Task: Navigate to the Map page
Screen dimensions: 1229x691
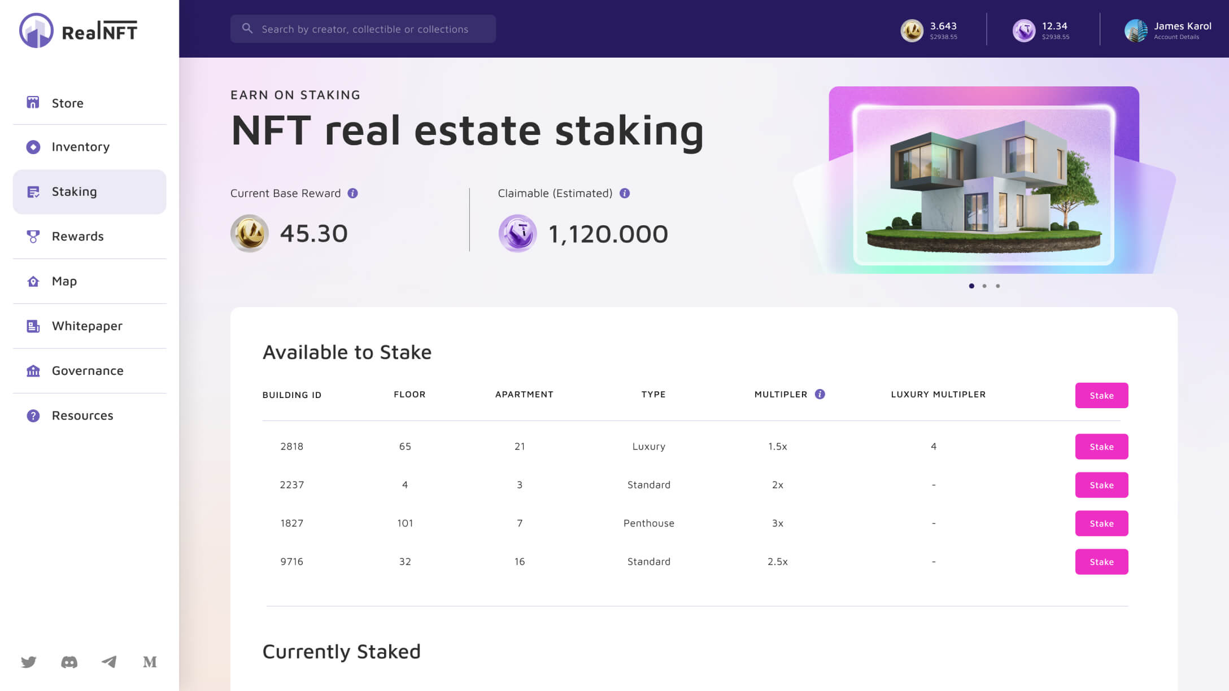Action: pyautogui.click(x=64, y=281)
